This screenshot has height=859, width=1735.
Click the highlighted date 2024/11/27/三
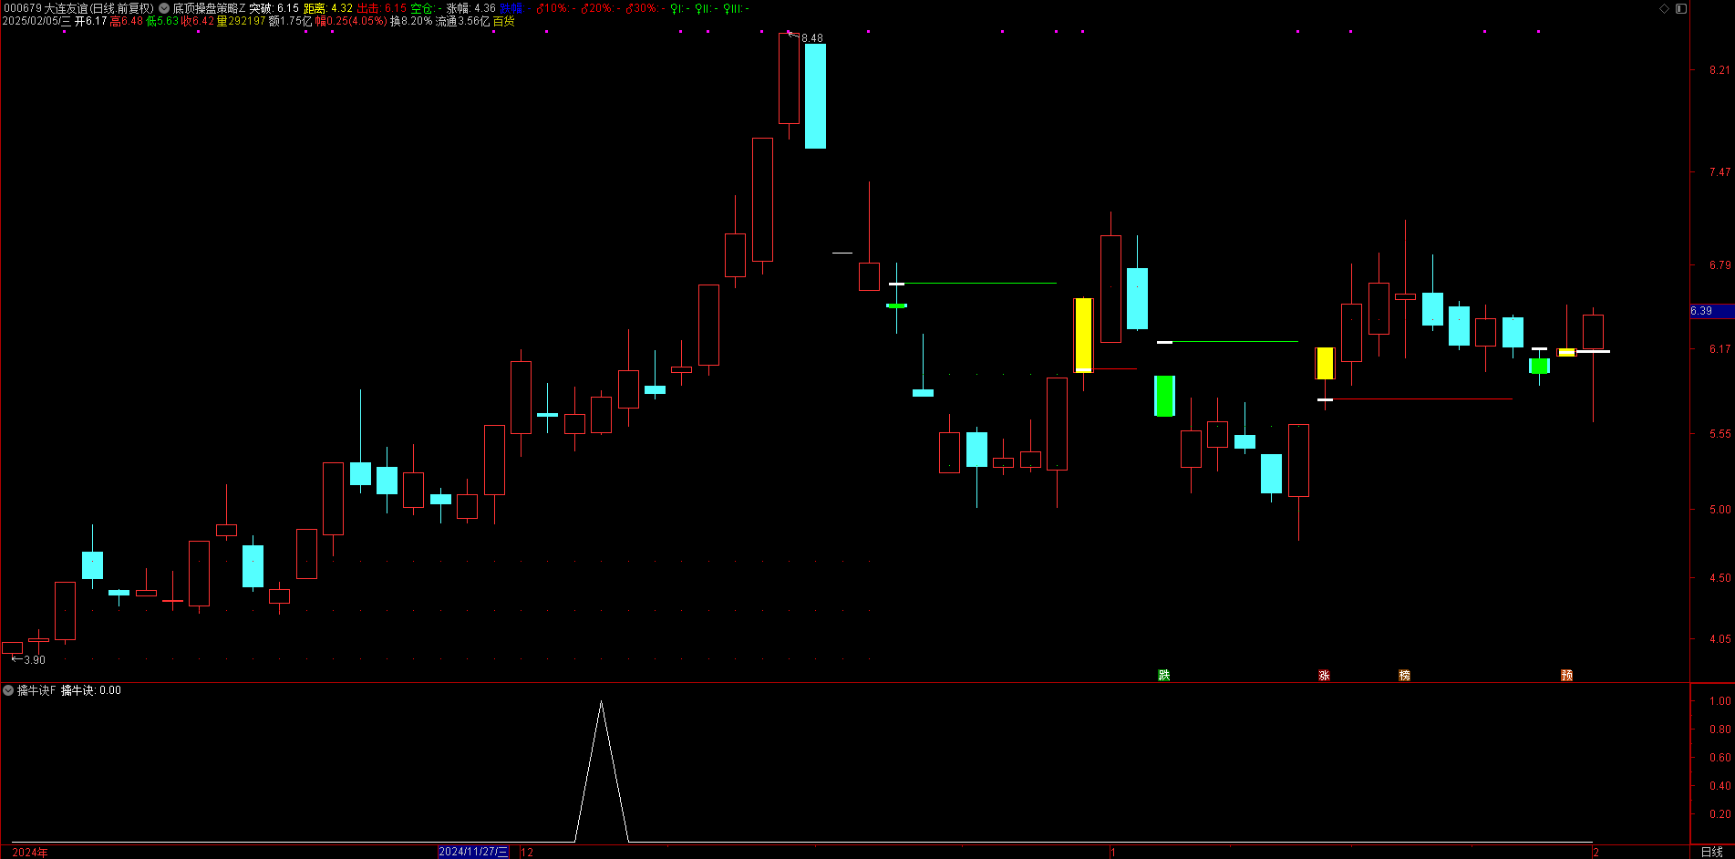(x=473, y=852)
